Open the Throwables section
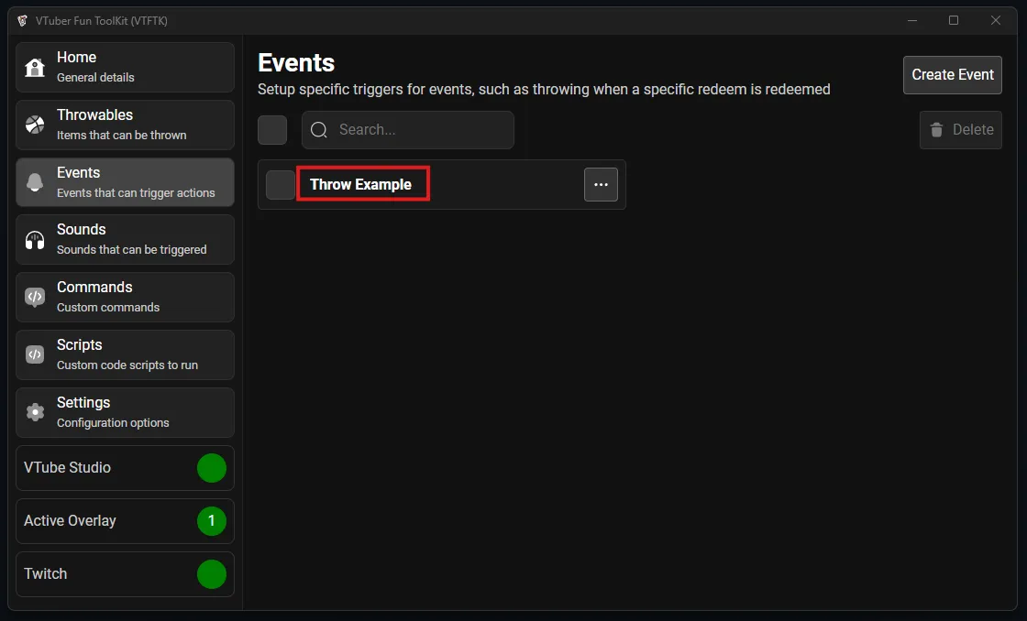This screenshot has width=1027, height=621. (x=125, y=125)
